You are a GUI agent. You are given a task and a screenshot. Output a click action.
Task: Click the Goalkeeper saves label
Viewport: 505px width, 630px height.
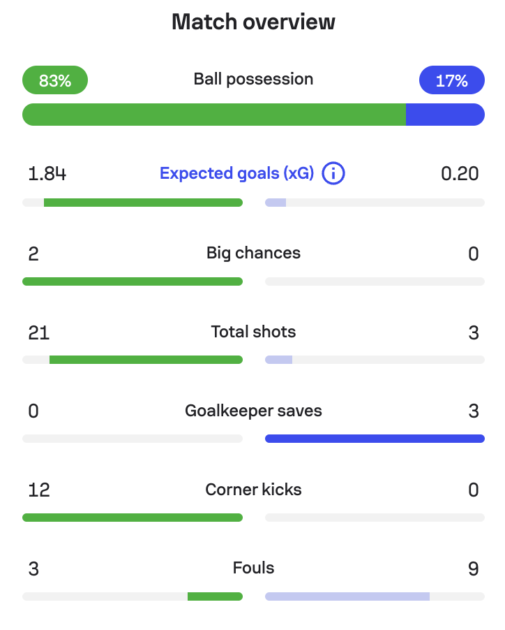tap(253, 411)
